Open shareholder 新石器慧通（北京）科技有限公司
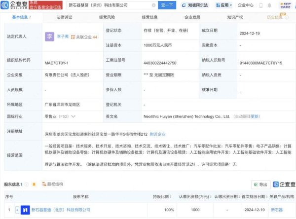This screenshot has width=296, height=219. click(x=61, y=210)
